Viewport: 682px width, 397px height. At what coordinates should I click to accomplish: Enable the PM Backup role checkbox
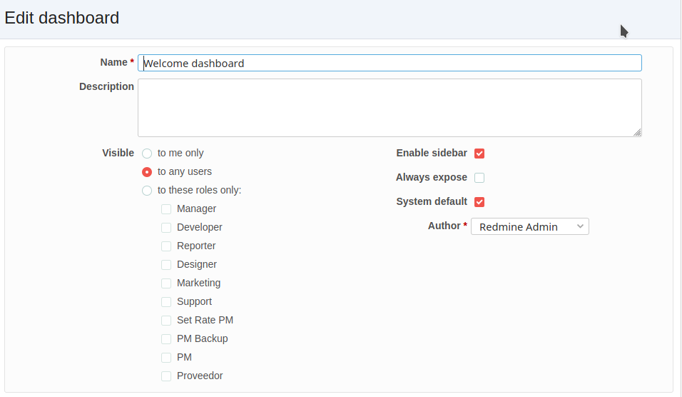click(x=166, y=339)
